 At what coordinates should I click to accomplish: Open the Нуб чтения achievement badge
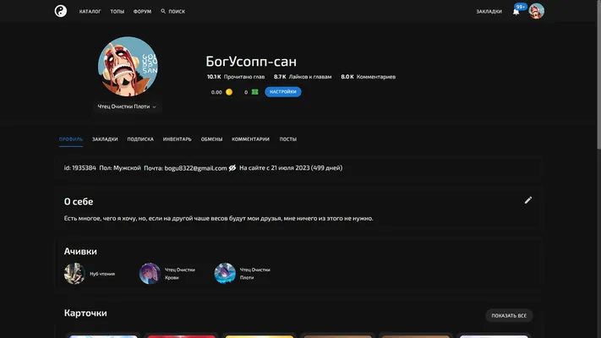74,273
